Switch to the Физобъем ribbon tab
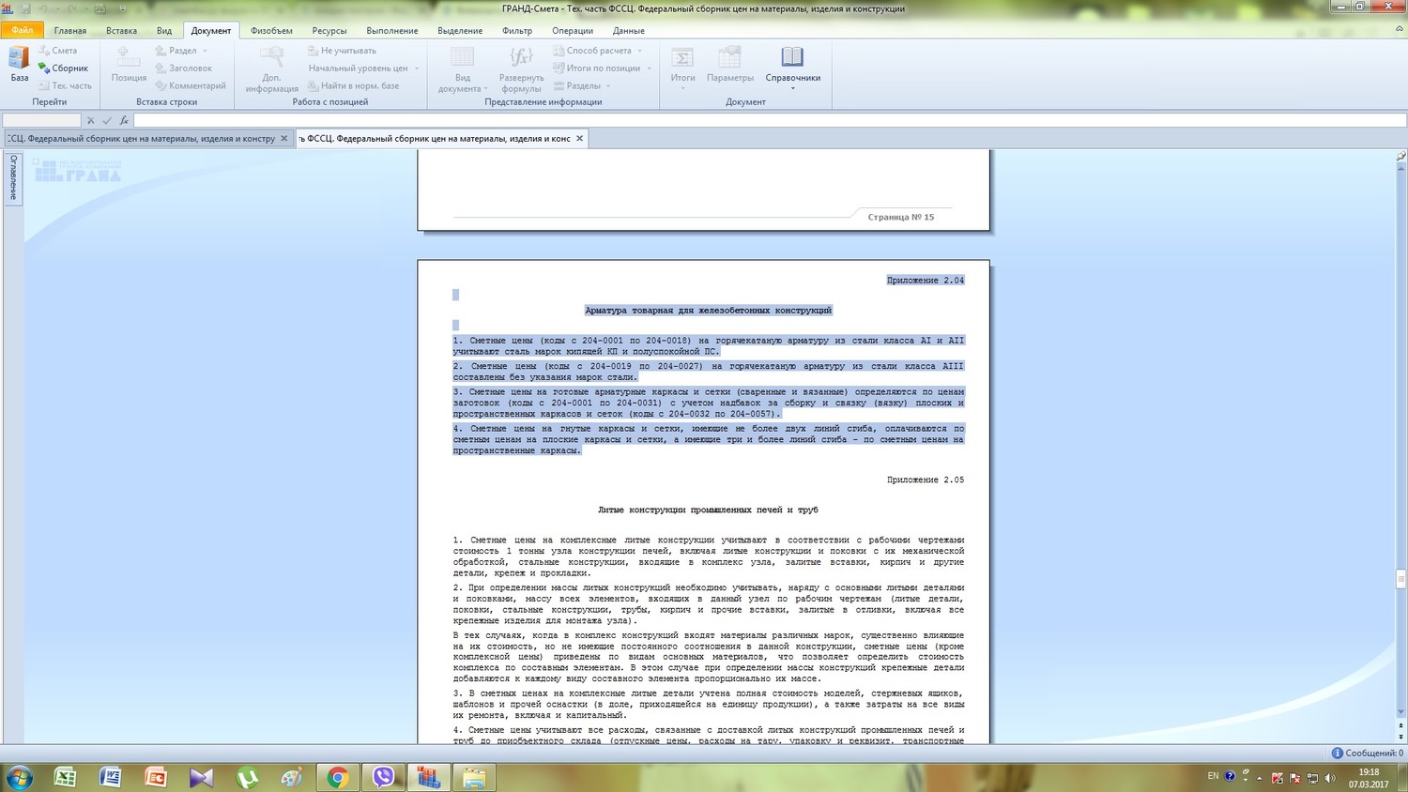This screenshot has height=792, width=1408. point(271,30)
